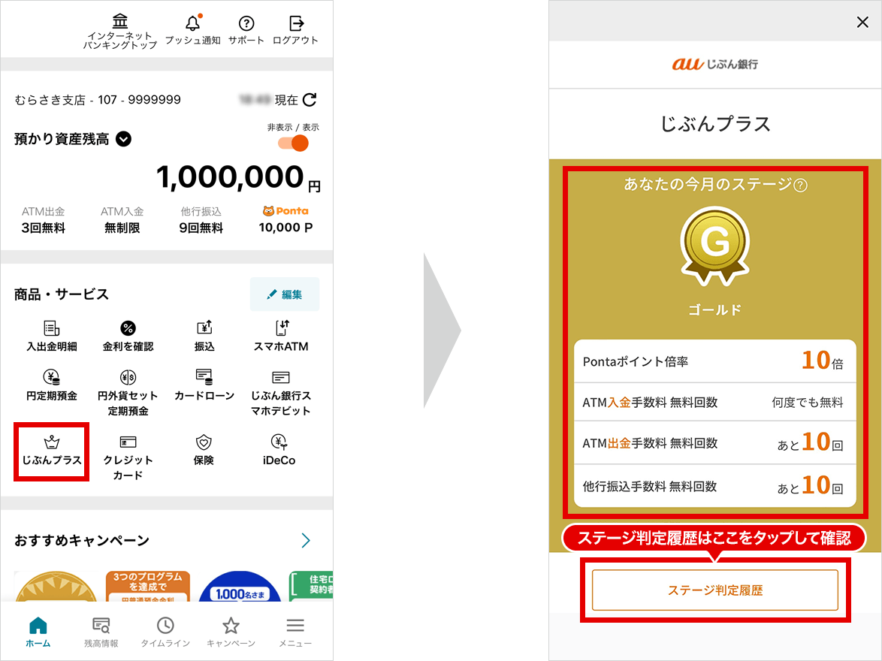Screen dimensions: 882x661
Task: Tap the ゴールド stage label
Action: pos(715,310)
